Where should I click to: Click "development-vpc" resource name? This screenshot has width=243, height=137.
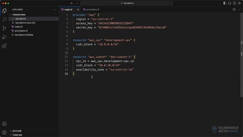pyautogui.click(x=118, y=40)
